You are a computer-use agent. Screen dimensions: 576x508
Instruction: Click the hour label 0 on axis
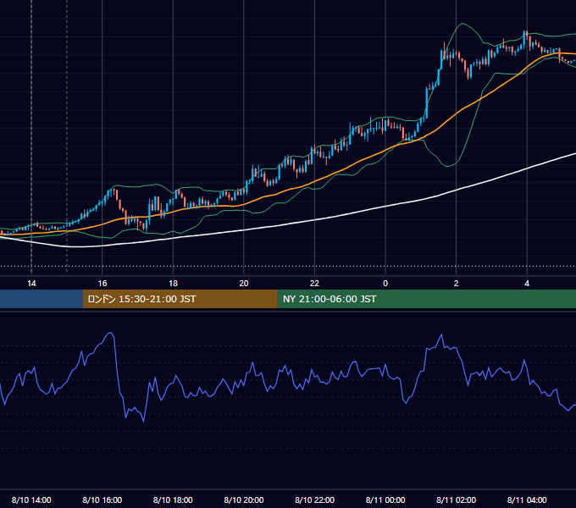pyautogui.click(x=385, y=284)
